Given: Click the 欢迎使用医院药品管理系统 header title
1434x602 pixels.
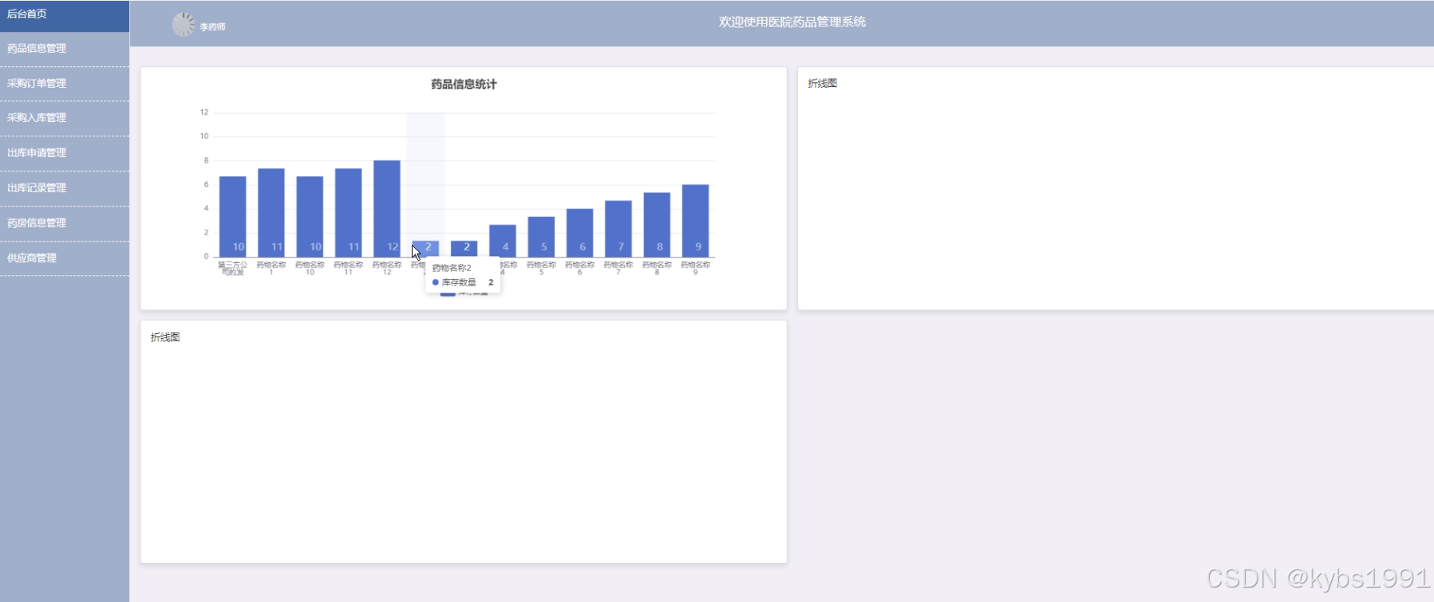Looking at the screenshot, I should [792, 22].
